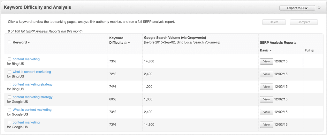This screenshot has height=135, width=327.
Task: View basic report for 60% difficulty row
Action: (267, 99)
